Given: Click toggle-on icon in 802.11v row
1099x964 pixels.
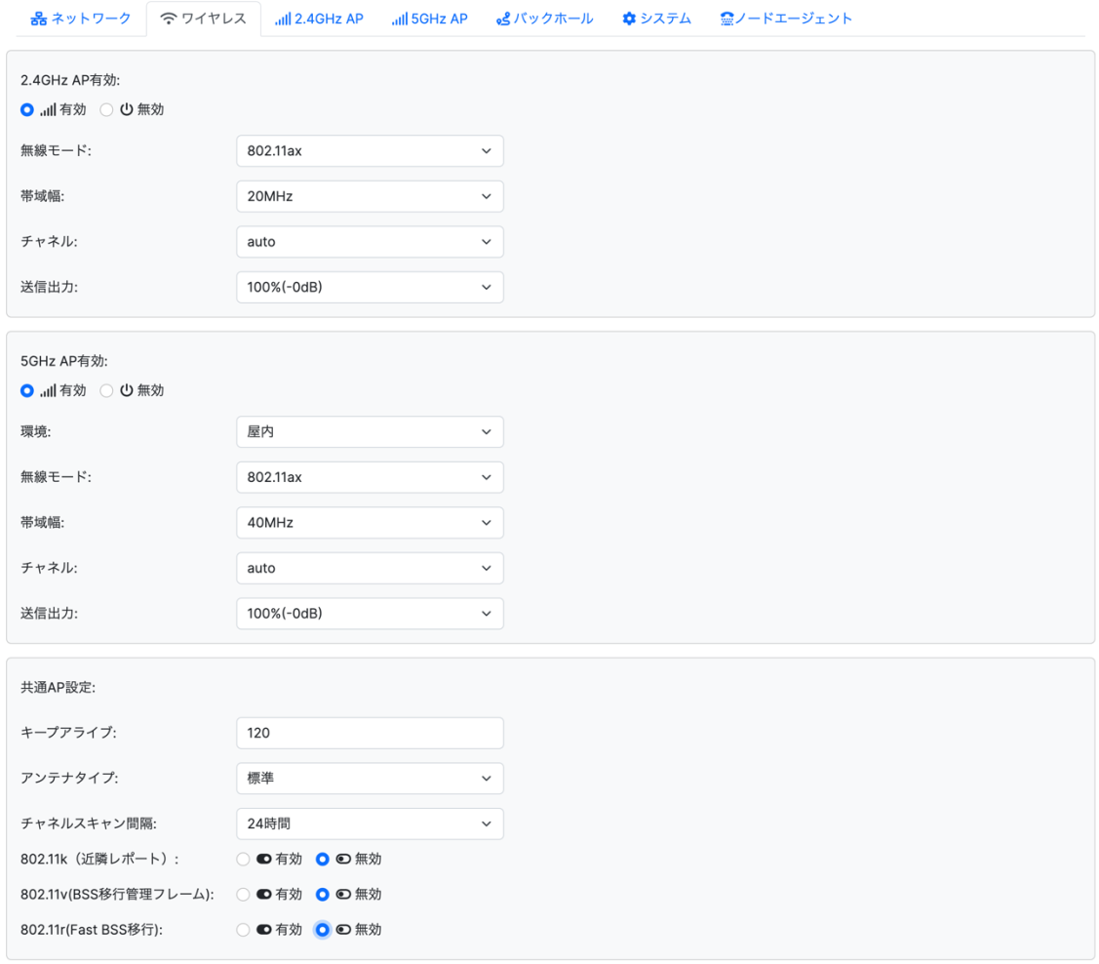Looking at the screenshot, I should coord(264,894).
